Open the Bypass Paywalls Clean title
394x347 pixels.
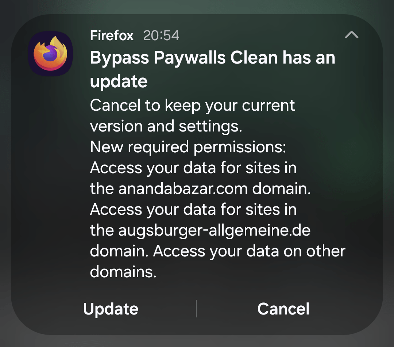click(213, 57)
